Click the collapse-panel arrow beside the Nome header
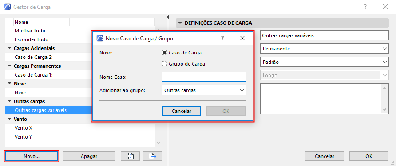Viewport: 396px width, 166px height. tap(168, 17)
